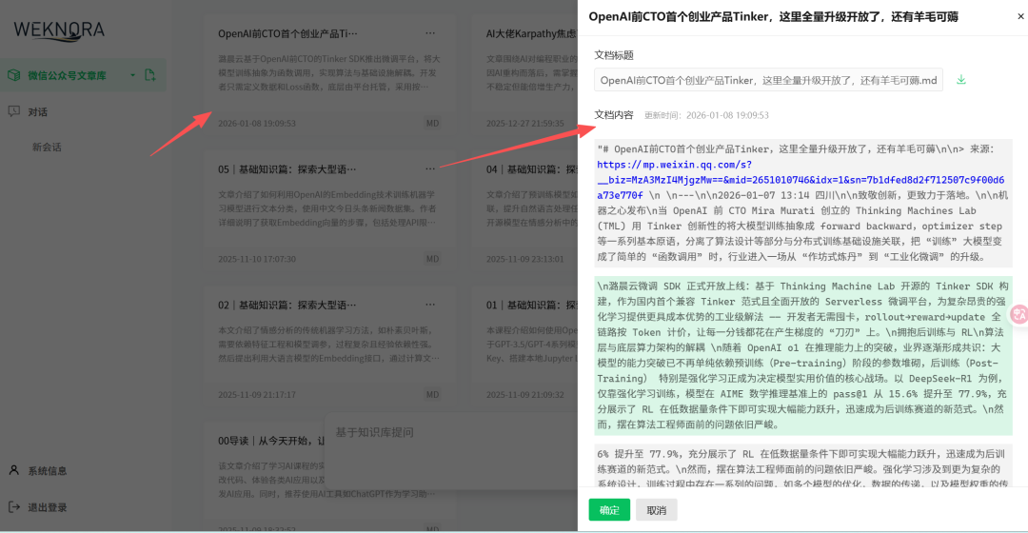Open the AI大佬Karpathy document card
Screen dimensions: 1028x533
coord(524,77)
